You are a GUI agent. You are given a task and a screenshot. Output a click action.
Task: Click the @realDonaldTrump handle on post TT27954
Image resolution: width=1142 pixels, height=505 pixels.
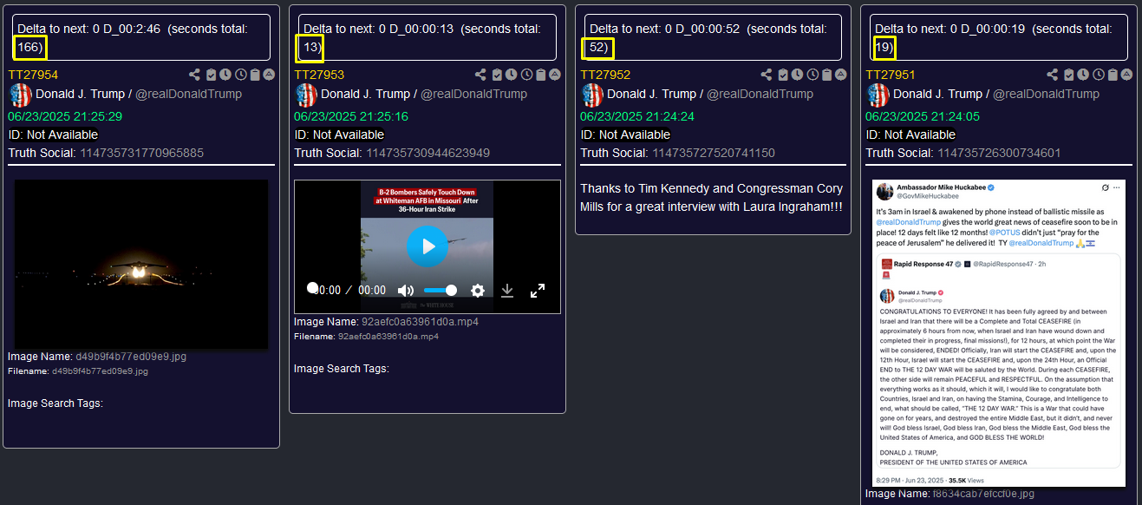(188, 94)
